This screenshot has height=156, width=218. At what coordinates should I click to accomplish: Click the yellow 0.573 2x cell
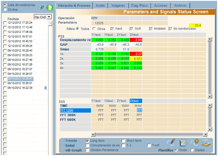click(x=136, y=59)
